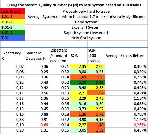This screenshot has height=134, width=148.
Task: Click the orange cell 1,78
Action: pos(96,114)
